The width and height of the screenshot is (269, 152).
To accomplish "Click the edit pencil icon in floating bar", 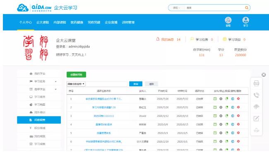I will tap(256, 119).
